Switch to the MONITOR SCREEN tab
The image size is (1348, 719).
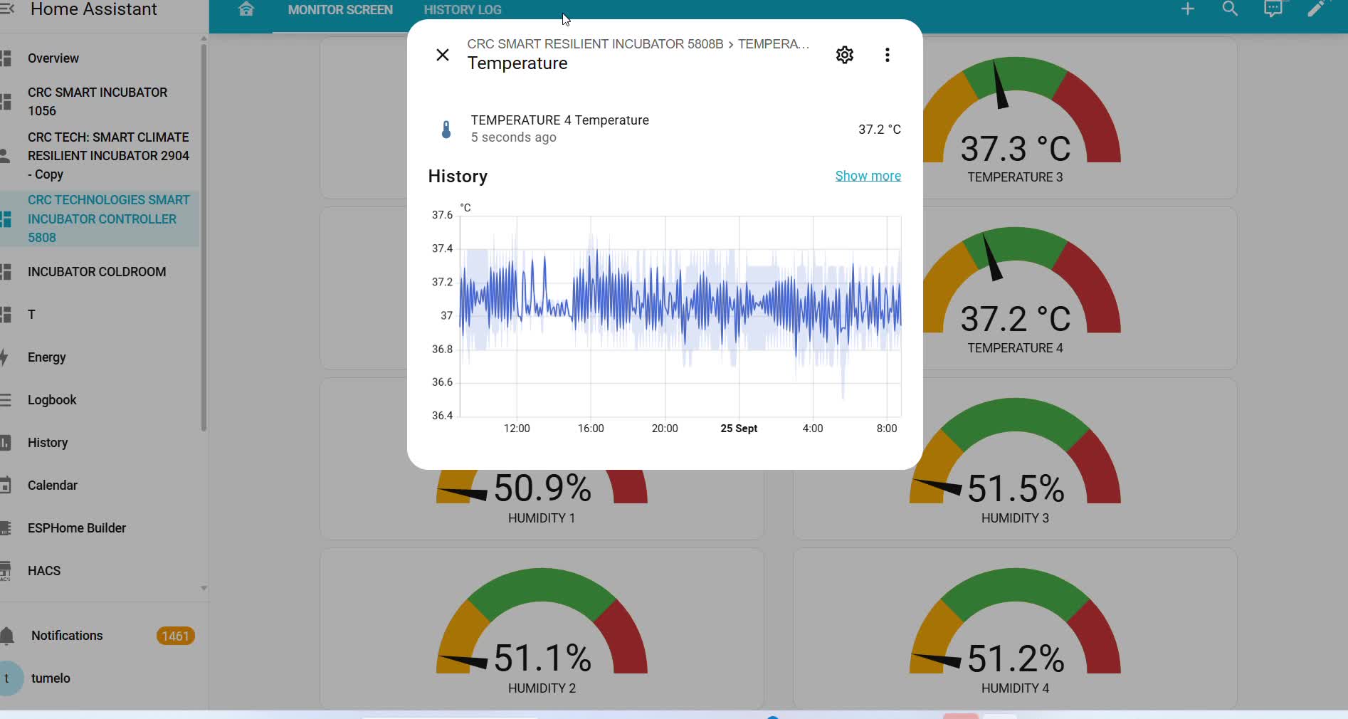[340, 10]
